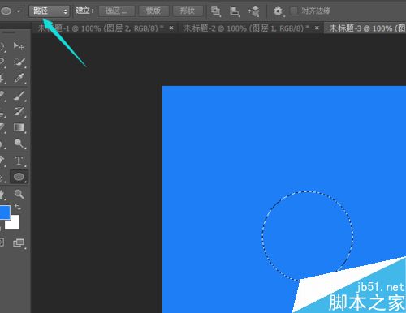This screenshot has height=313, width=406.
Task: Click the 蒙版 mask button
Action: click(153, 11)
